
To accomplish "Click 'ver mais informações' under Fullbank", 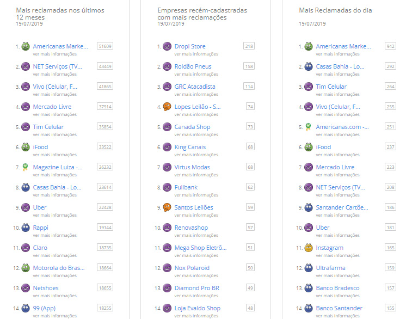I will coord(196,195).
